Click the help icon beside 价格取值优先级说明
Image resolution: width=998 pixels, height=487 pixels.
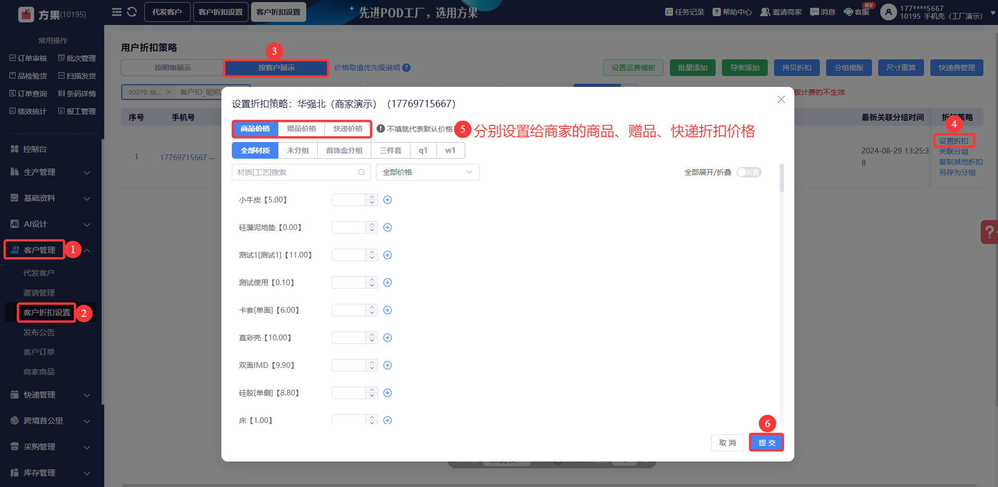[407, 68]
